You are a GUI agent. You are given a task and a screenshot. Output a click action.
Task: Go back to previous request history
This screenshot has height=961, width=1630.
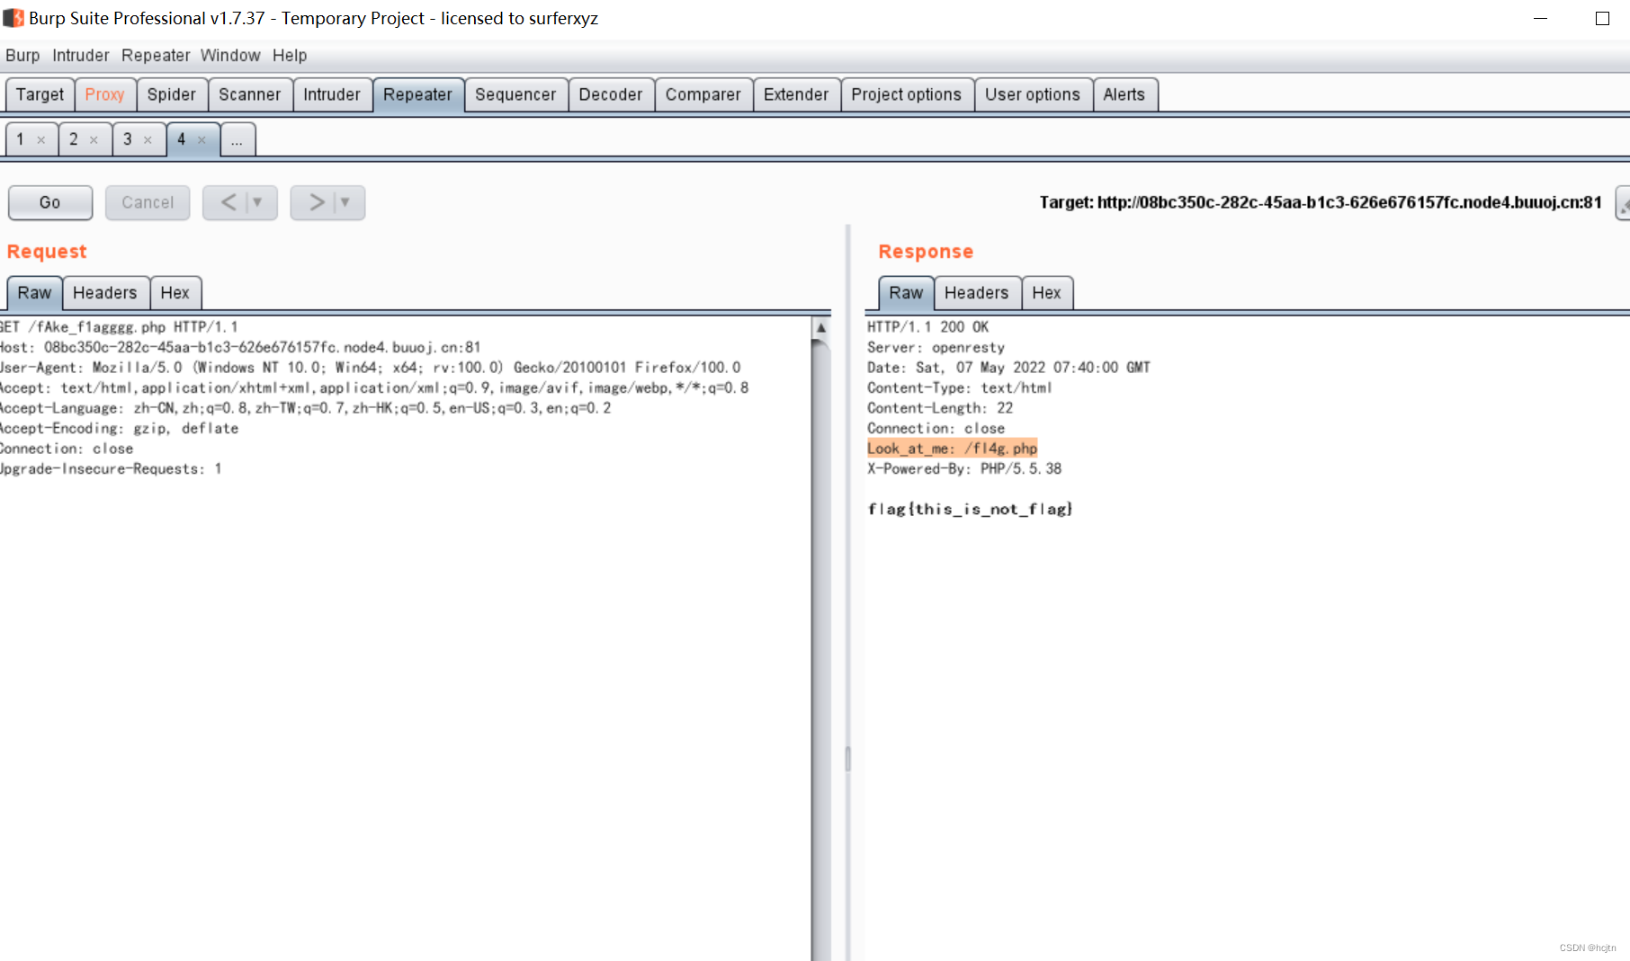[228, 202]
